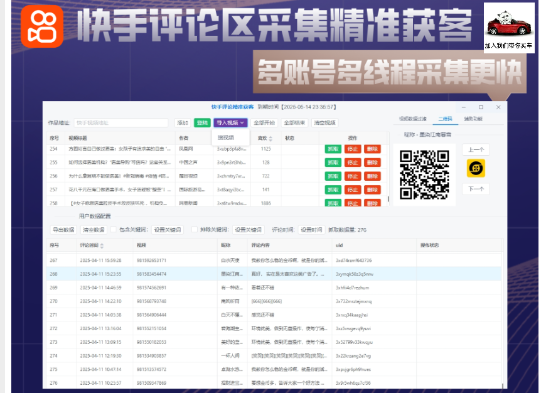Click the yellow round avatar icon
541x393 pixels.
pos(476,168)
